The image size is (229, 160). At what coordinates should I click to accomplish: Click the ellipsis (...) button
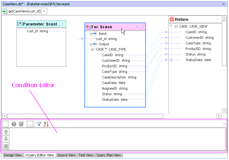tap(30, 124)
